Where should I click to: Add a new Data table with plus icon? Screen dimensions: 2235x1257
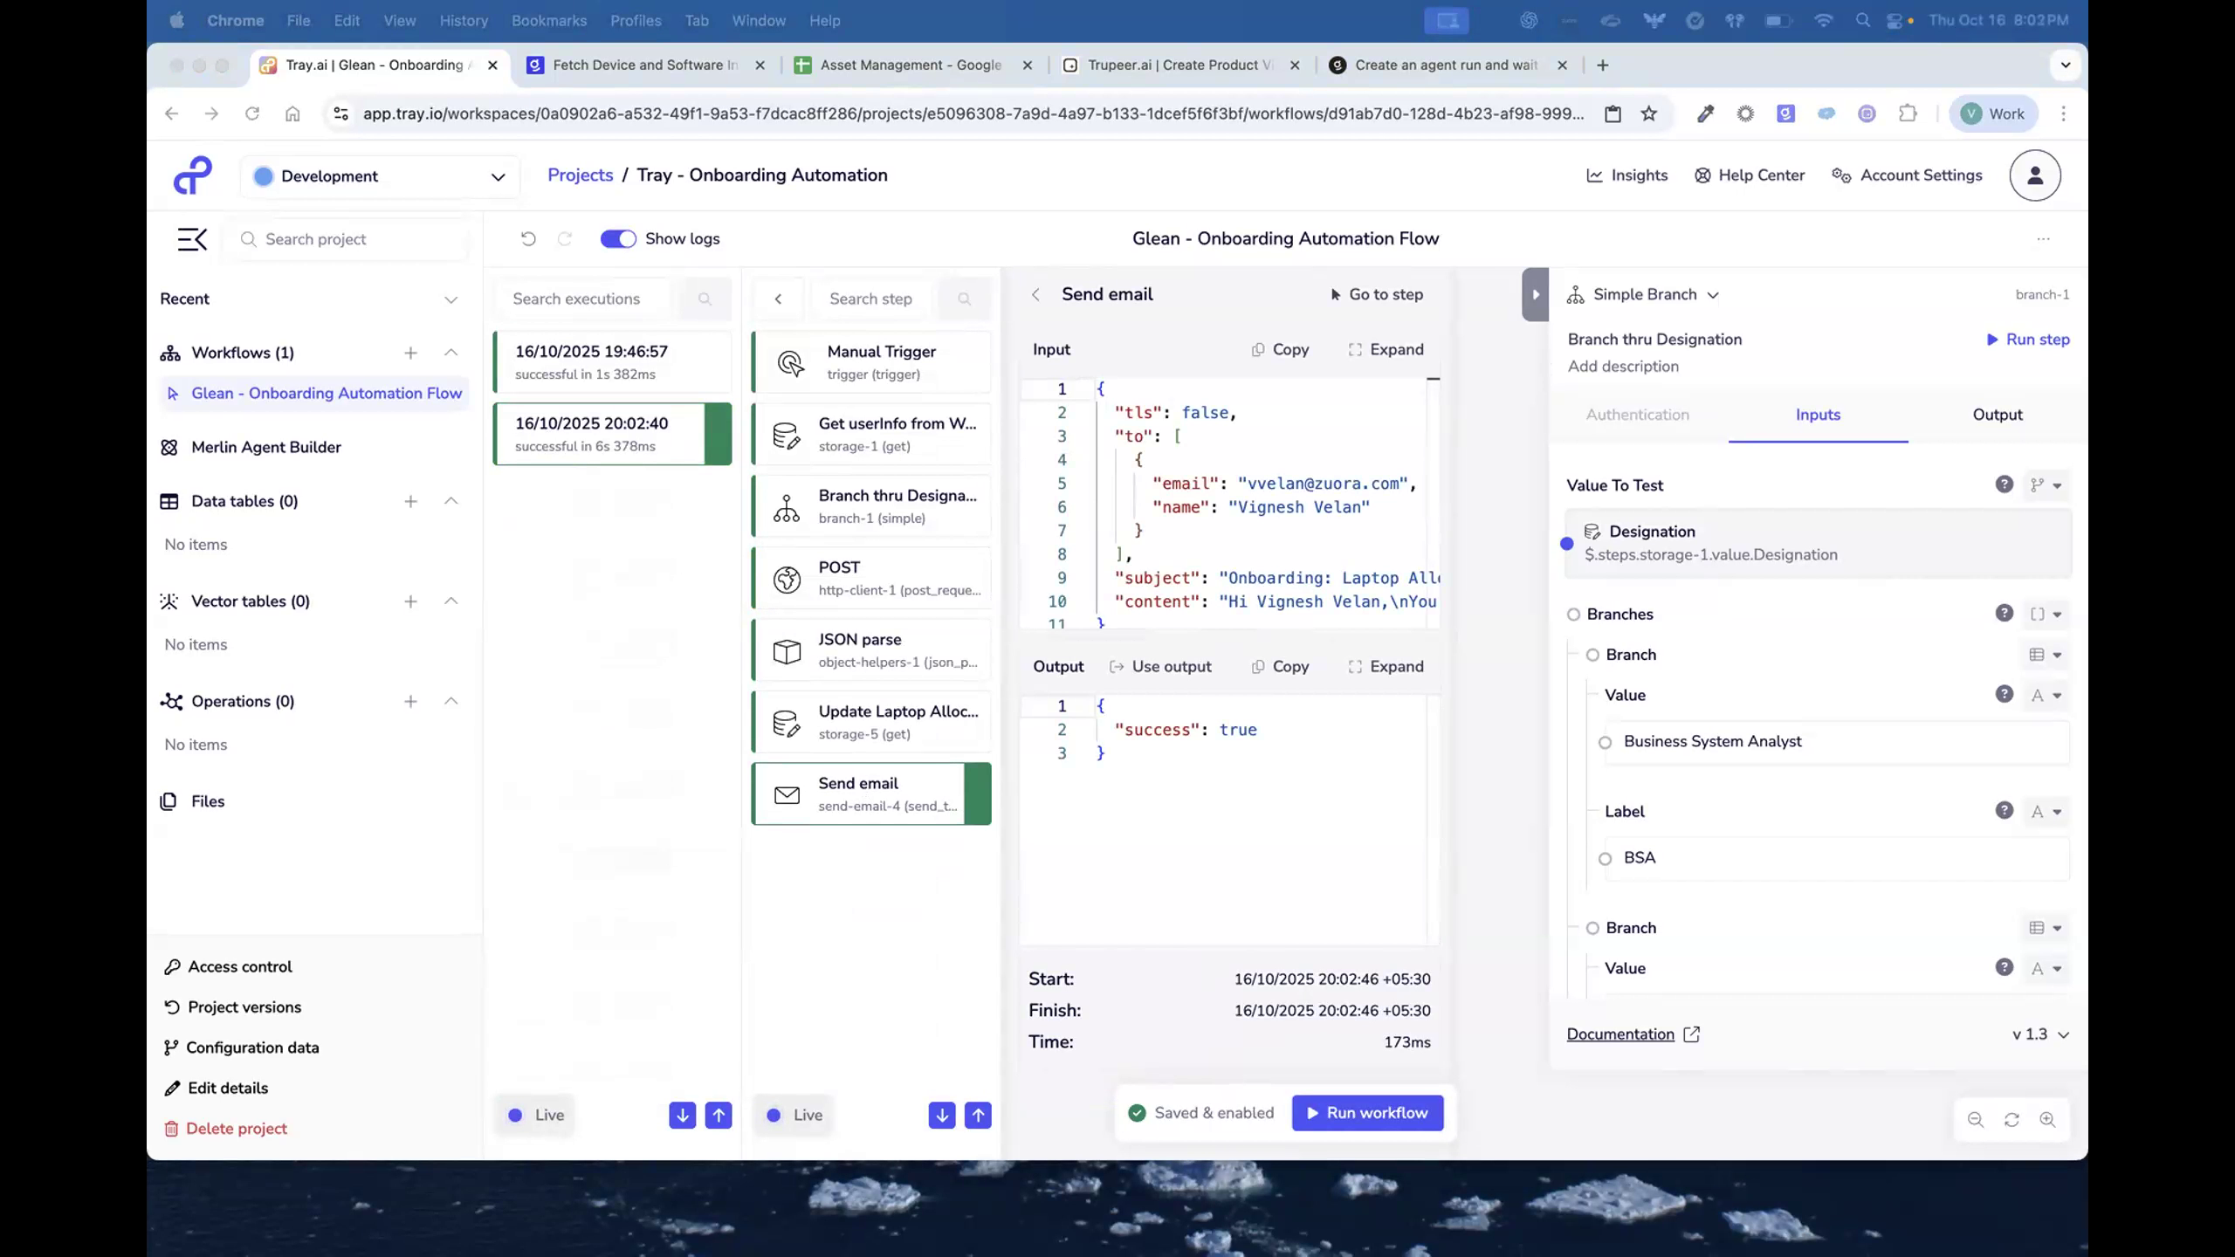click(x=410, y=501)
